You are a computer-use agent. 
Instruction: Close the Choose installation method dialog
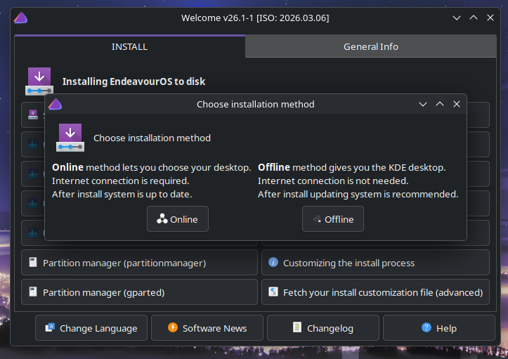point(457,104)
